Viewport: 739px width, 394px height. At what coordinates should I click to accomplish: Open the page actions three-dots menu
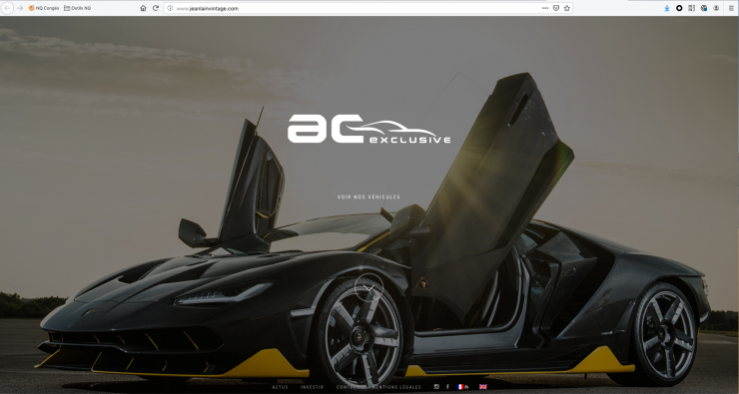(x=545, y=8)
